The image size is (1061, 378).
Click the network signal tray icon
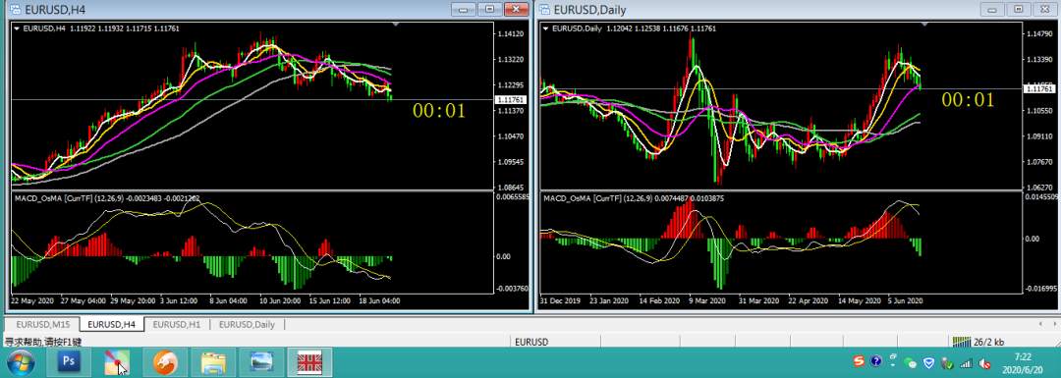click(966, 364)
